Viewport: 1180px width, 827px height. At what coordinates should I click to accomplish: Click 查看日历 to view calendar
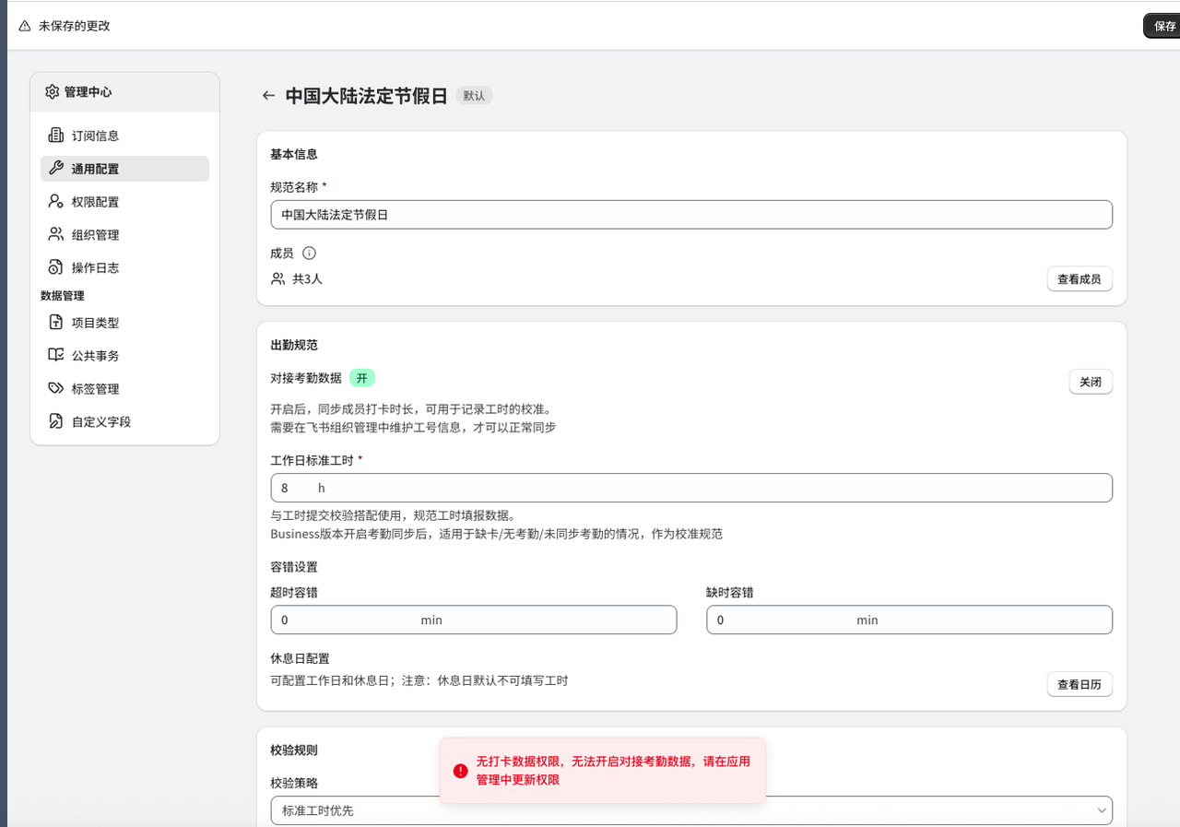[1079, 684]
